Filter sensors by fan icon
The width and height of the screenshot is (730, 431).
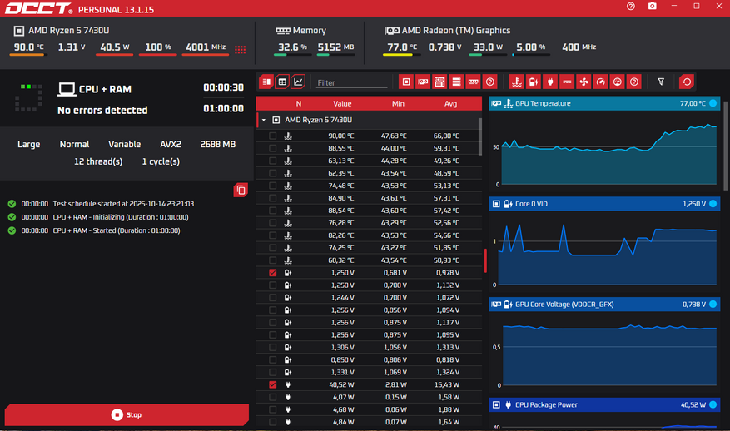(x=584, y=82)
